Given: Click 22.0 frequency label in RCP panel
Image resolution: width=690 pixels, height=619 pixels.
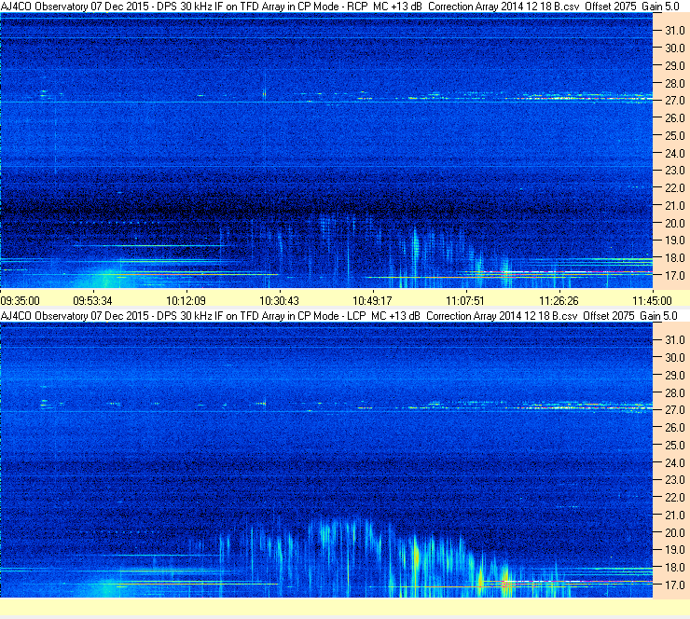Looking at the screenshot, I should click(x=674, y=188).
